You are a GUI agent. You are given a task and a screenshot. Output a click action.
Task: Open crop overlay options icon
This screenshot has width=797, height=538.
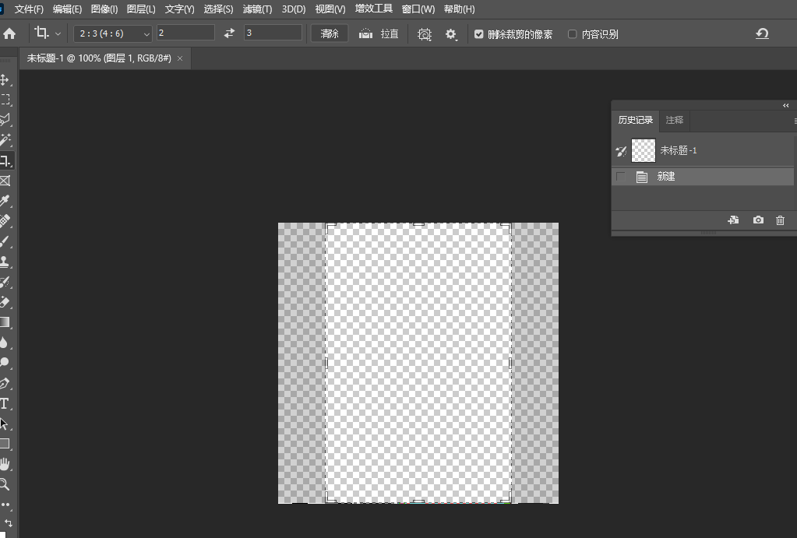pos(424,33)
